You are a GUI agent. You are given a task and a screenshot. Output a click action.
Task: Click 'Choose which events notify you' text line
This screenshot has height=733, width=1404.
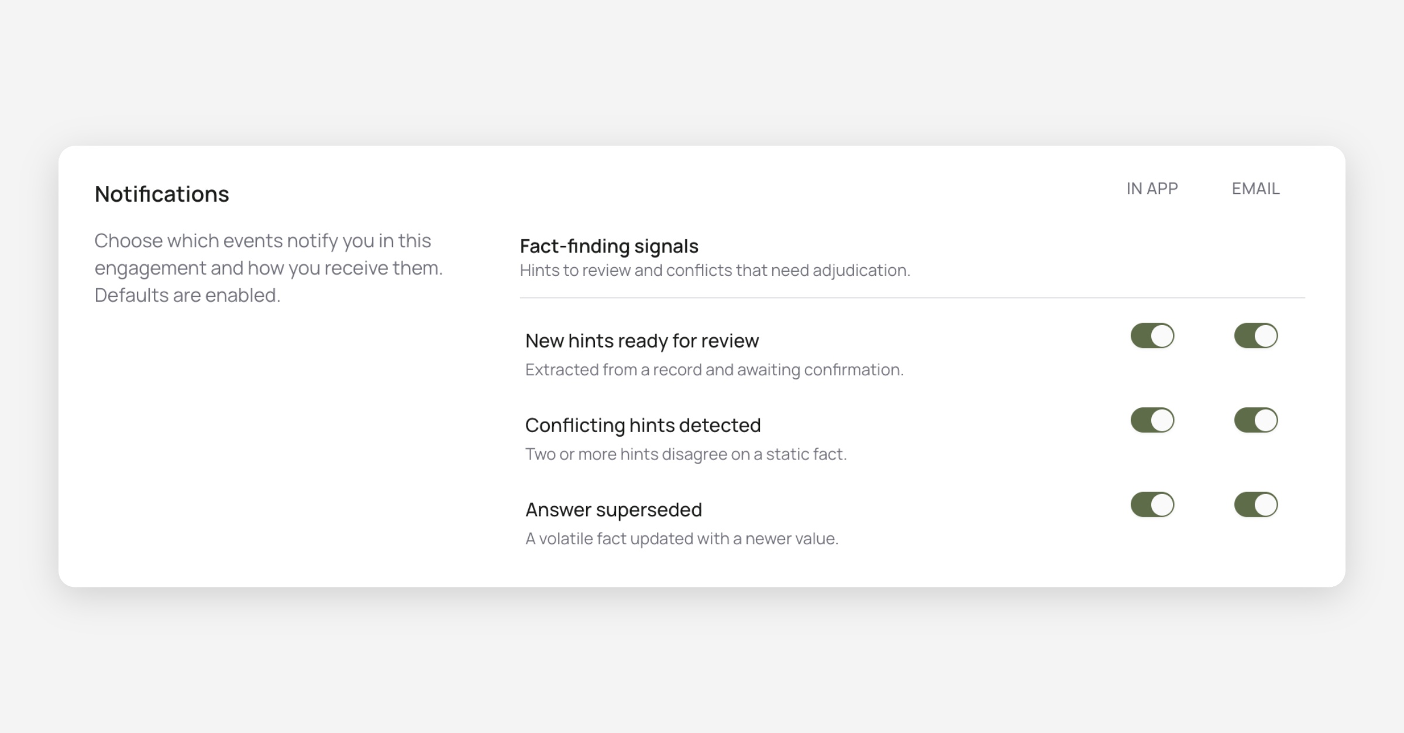[x=263, y=241]
